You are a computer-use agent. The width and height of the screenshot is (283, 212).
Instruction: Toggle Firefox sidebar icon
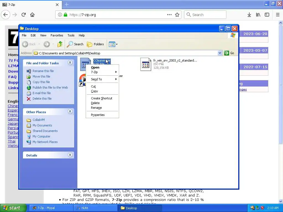(267, 15)
